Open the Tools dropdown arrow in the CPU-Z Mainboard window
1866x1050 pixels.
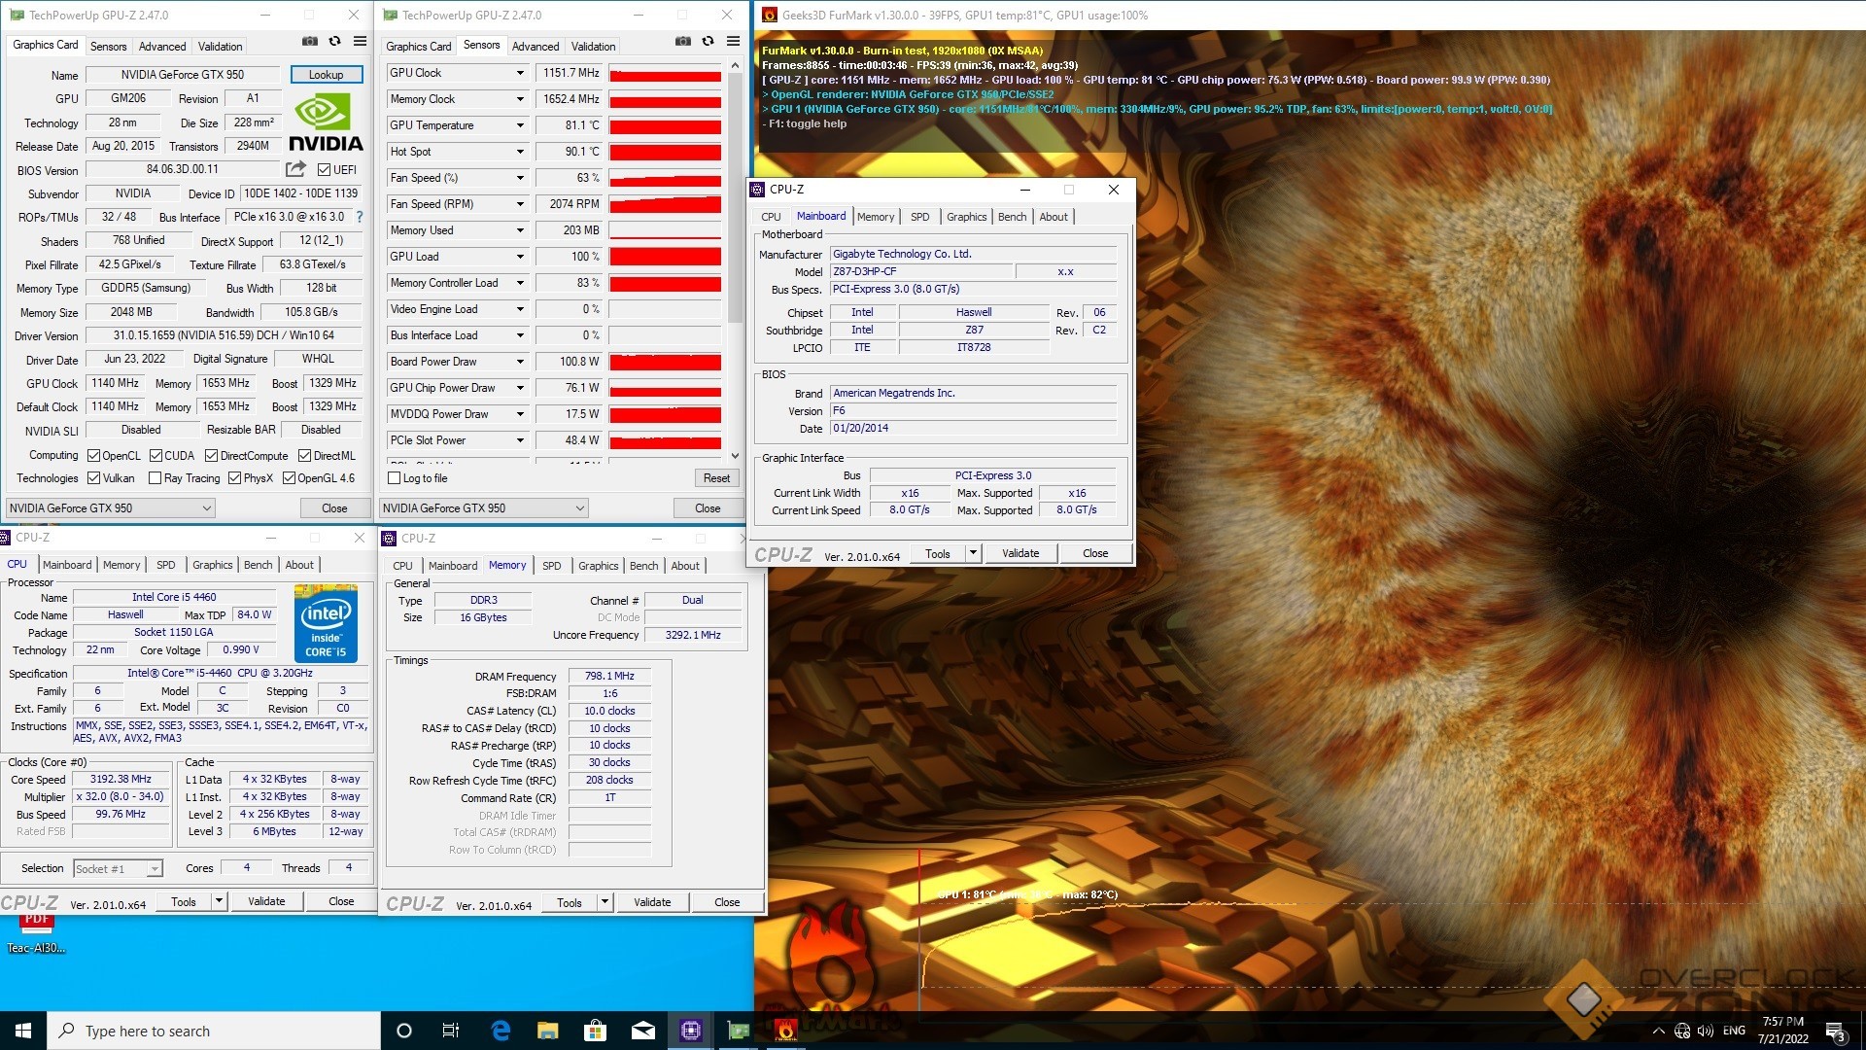(x=972, y=553)
